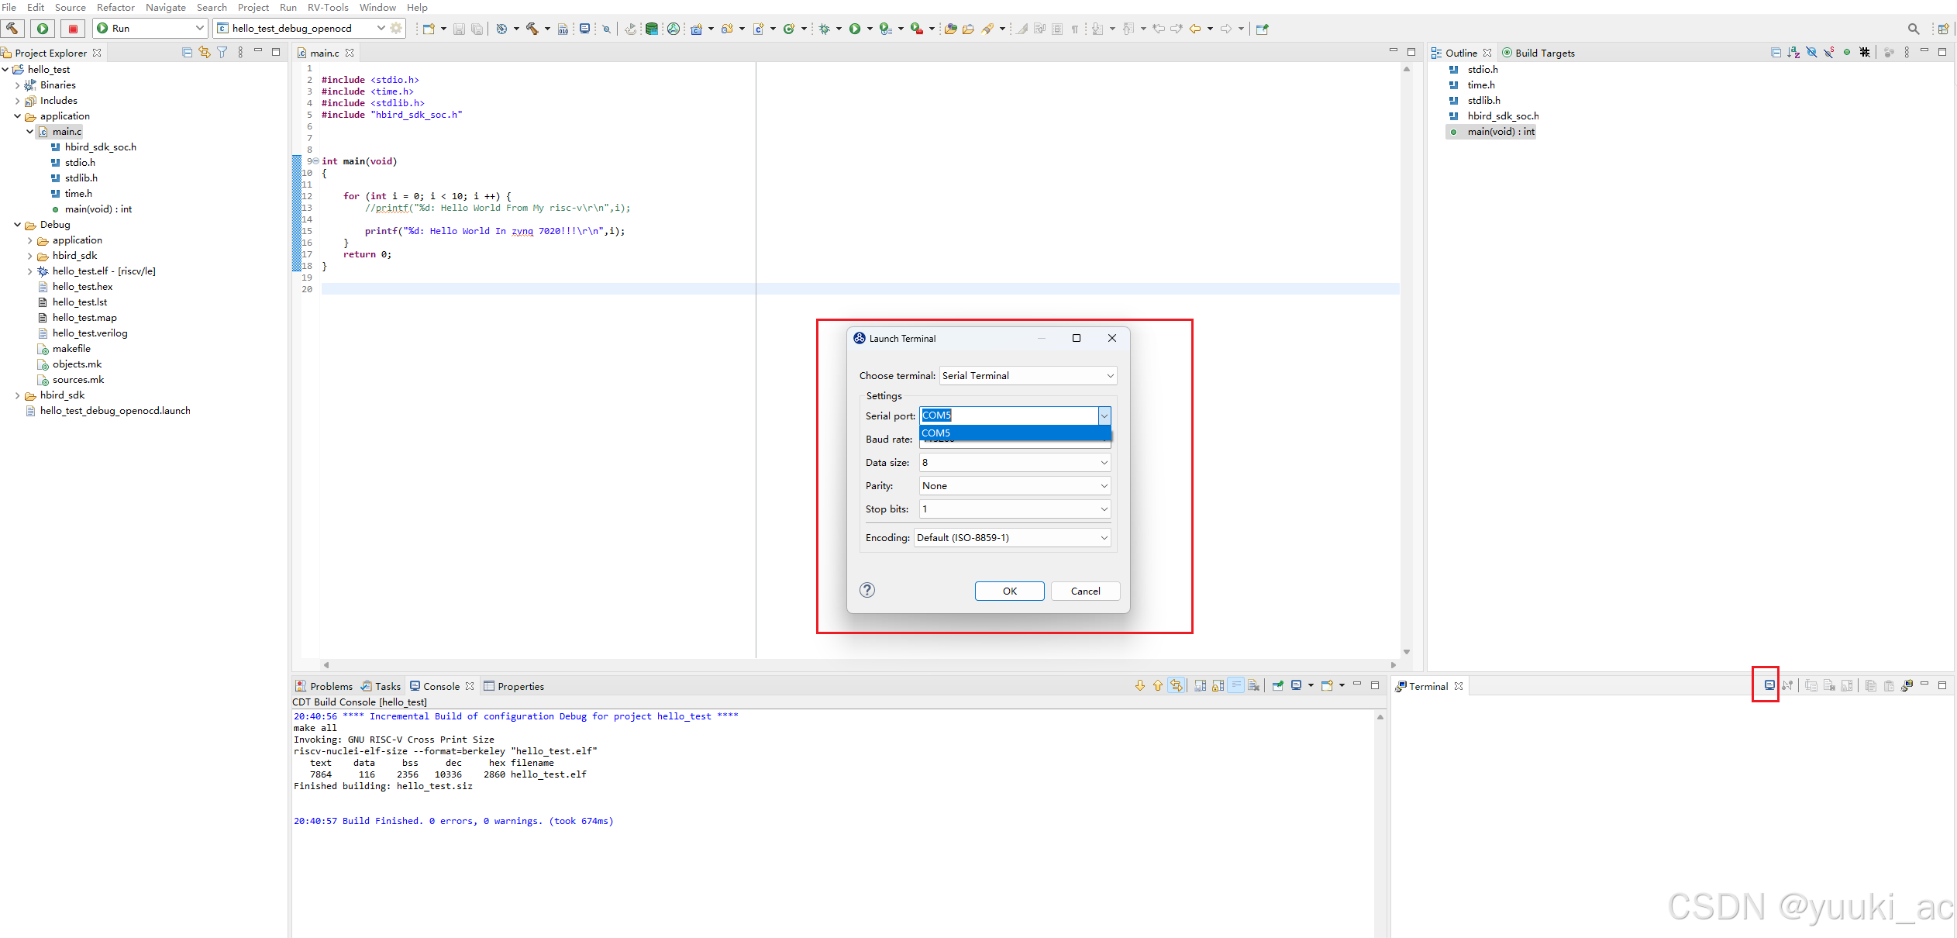Switch to the Problems tab
1957x938 pixels.
pyautogui.click(x=324, y=686)
